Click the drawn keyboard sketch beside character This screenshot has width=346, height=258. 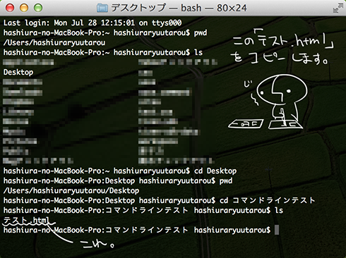[x=246, y=124]
